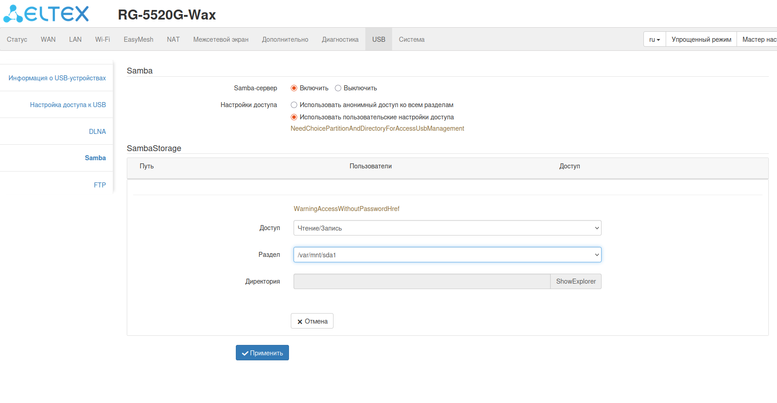Switch to Упрощенный режим
The height and width of the screenshot is (403, 777).
[x=701, y=39]
